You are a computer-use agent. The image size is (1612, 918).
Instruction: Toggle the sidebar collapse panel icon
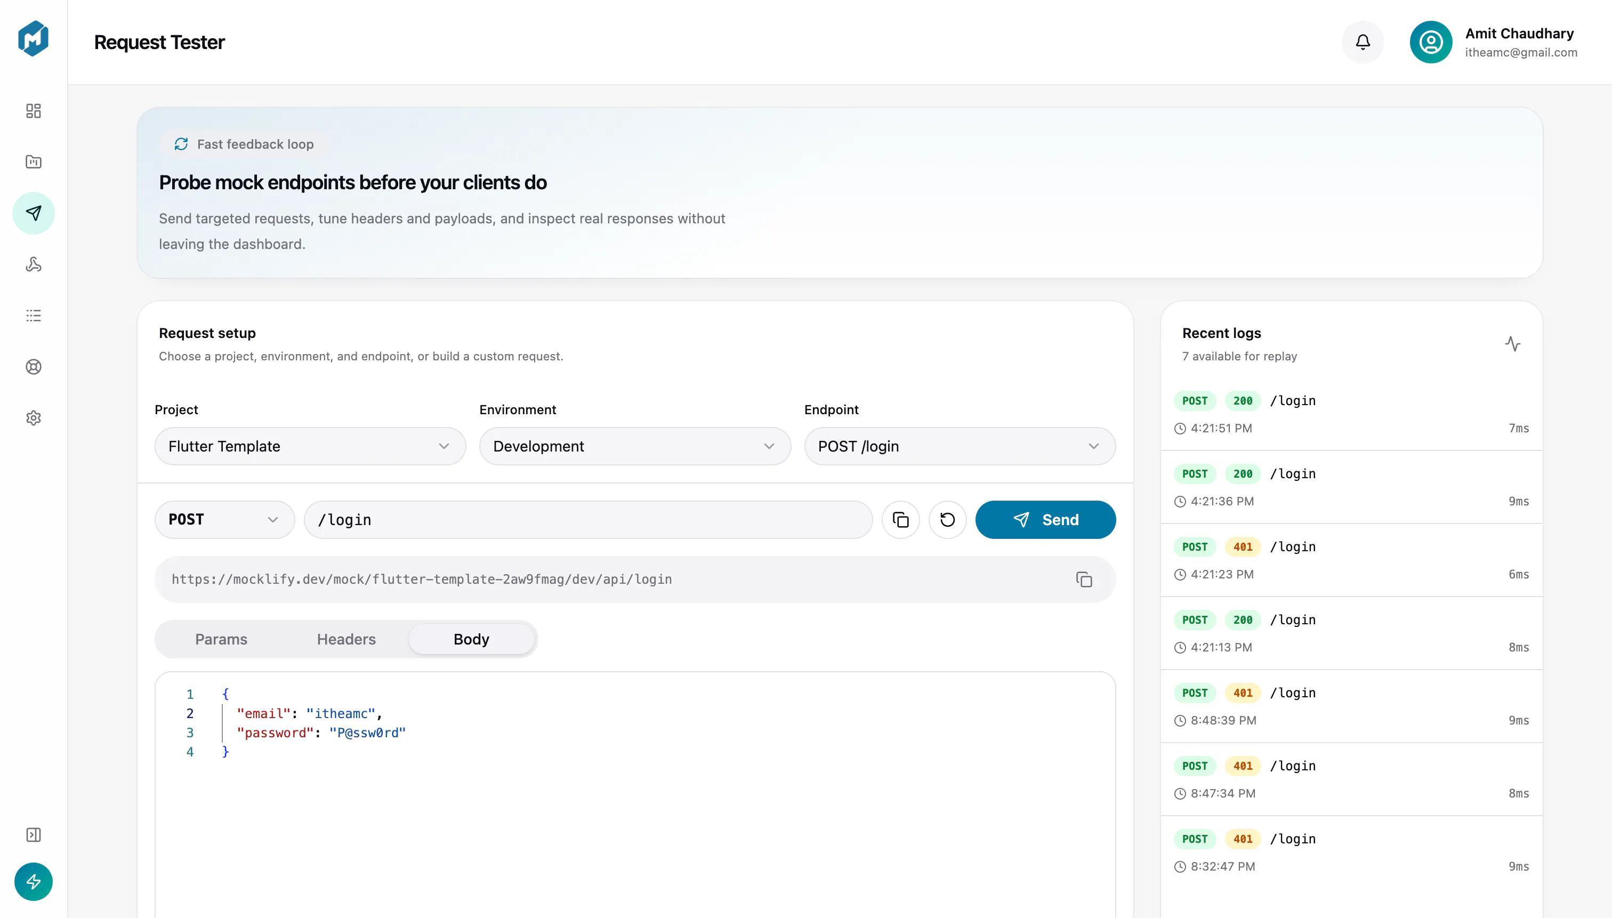[34, 835]
